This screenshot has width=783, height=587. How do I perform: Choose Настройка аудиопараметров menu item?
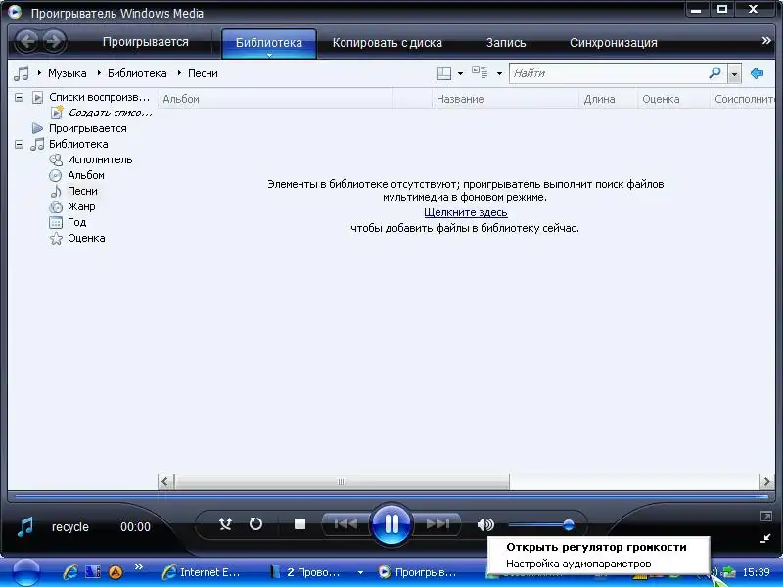[578, 564]
